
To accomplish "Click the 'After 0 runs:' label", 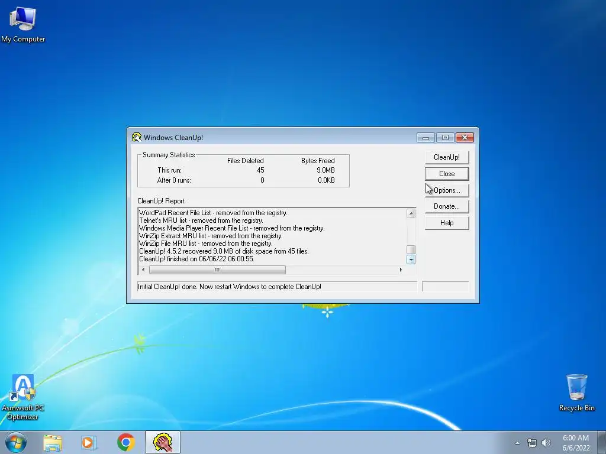I will pyautogui.click(x=174, y=180).
